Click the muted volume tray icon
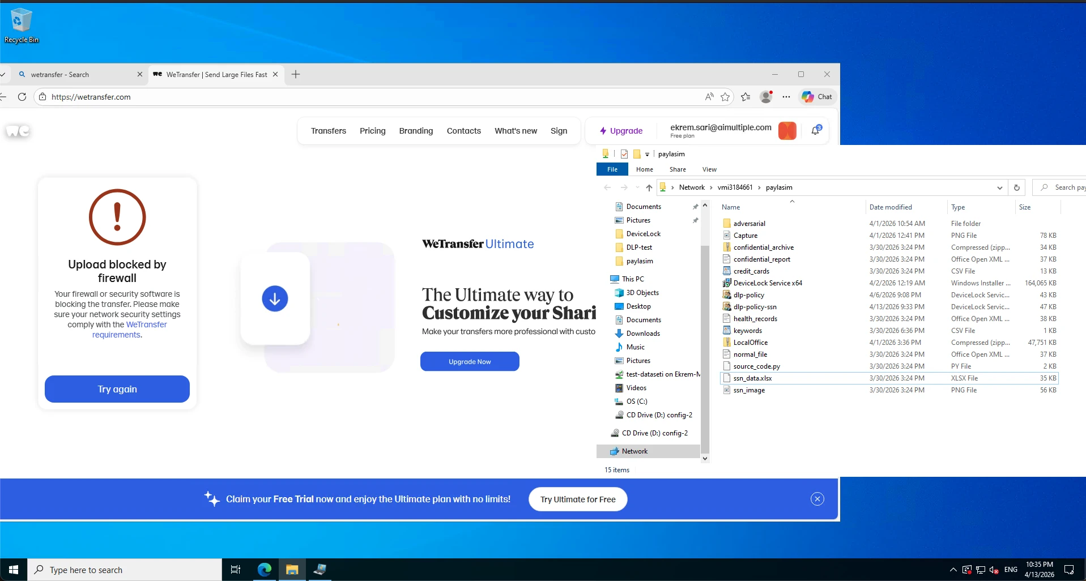 pos(994,570)
